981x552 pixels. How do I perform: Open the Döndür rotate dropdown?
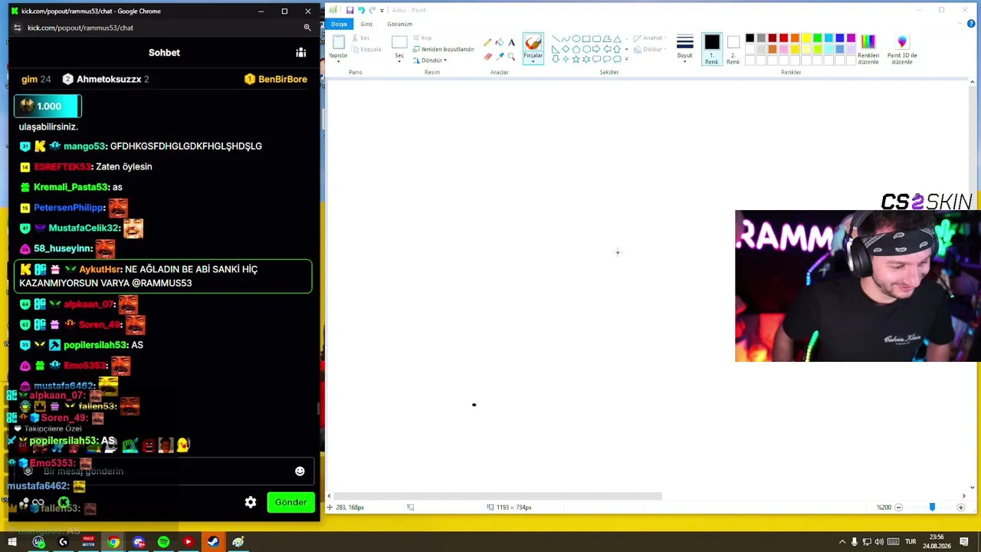[431, 61]
